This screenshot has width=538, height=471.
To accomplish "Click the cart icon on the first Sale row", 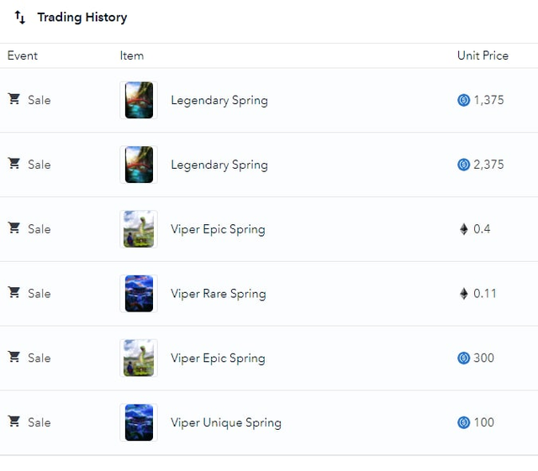I will point(14,99).
